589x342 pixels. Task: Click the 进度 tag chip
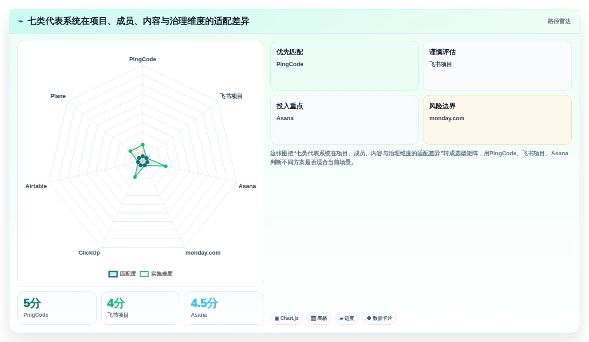tap(347, 318)
